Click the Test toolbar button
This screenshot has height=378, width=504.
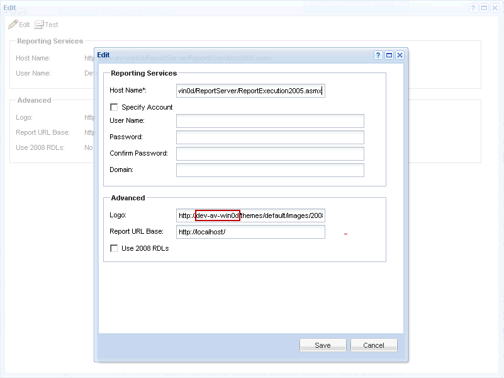[46, 25]
